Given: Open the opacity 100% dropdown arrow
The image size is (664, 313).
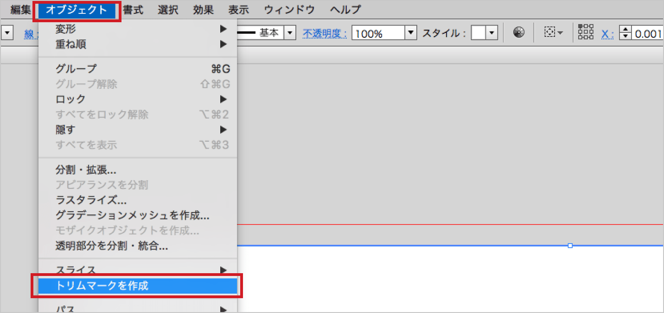Looking at the screenshot, I should 411,33.
